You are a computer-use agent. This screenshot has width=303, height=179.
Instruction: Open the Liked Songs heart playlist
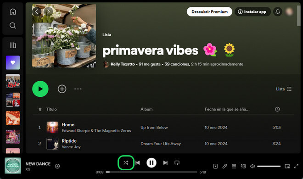pos(13,62)
